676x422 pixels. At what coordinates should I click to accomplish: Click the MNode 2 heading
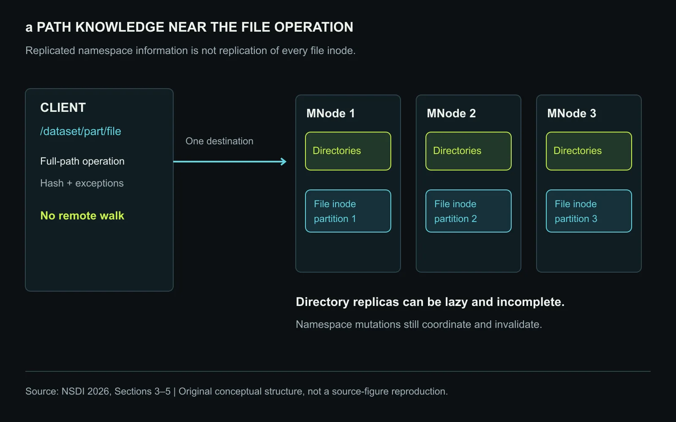coord(451,114)
